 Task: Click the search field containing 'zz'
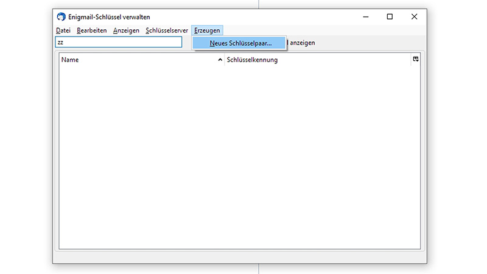pyautogui.click(x=119, y=42)
